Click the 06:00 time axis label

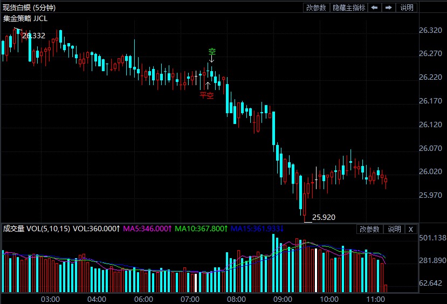pos(143,300)
